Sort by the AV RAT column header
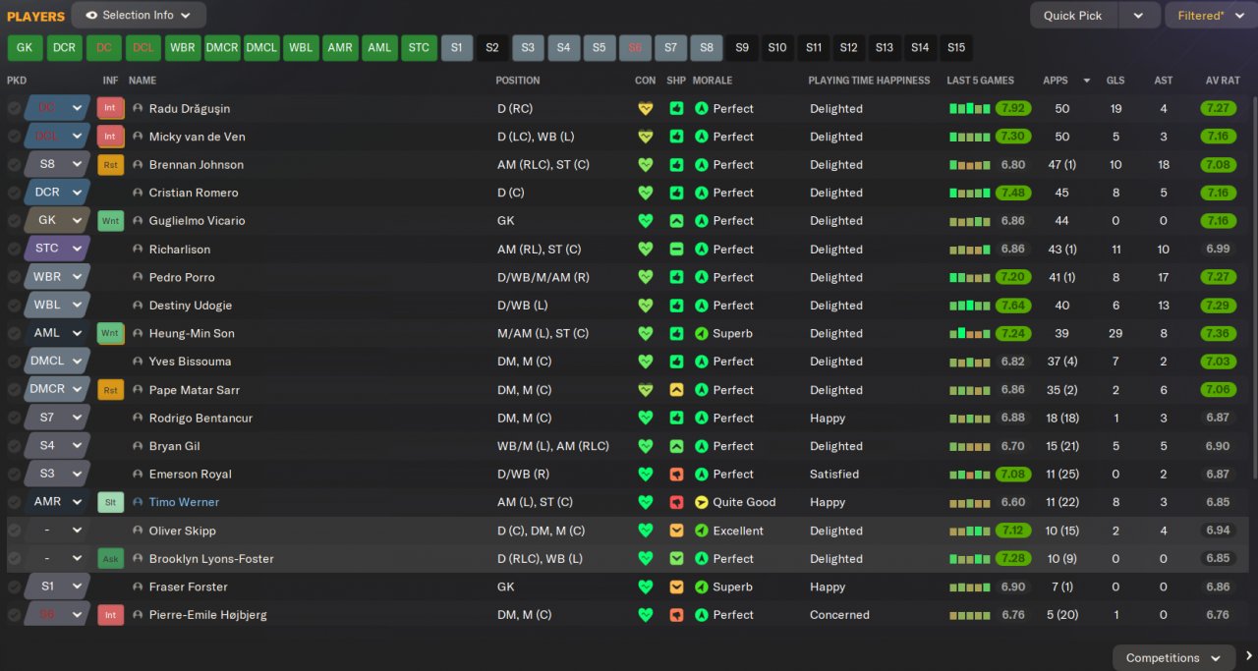The image size is (1258, 671). [x=1225, y=81]
